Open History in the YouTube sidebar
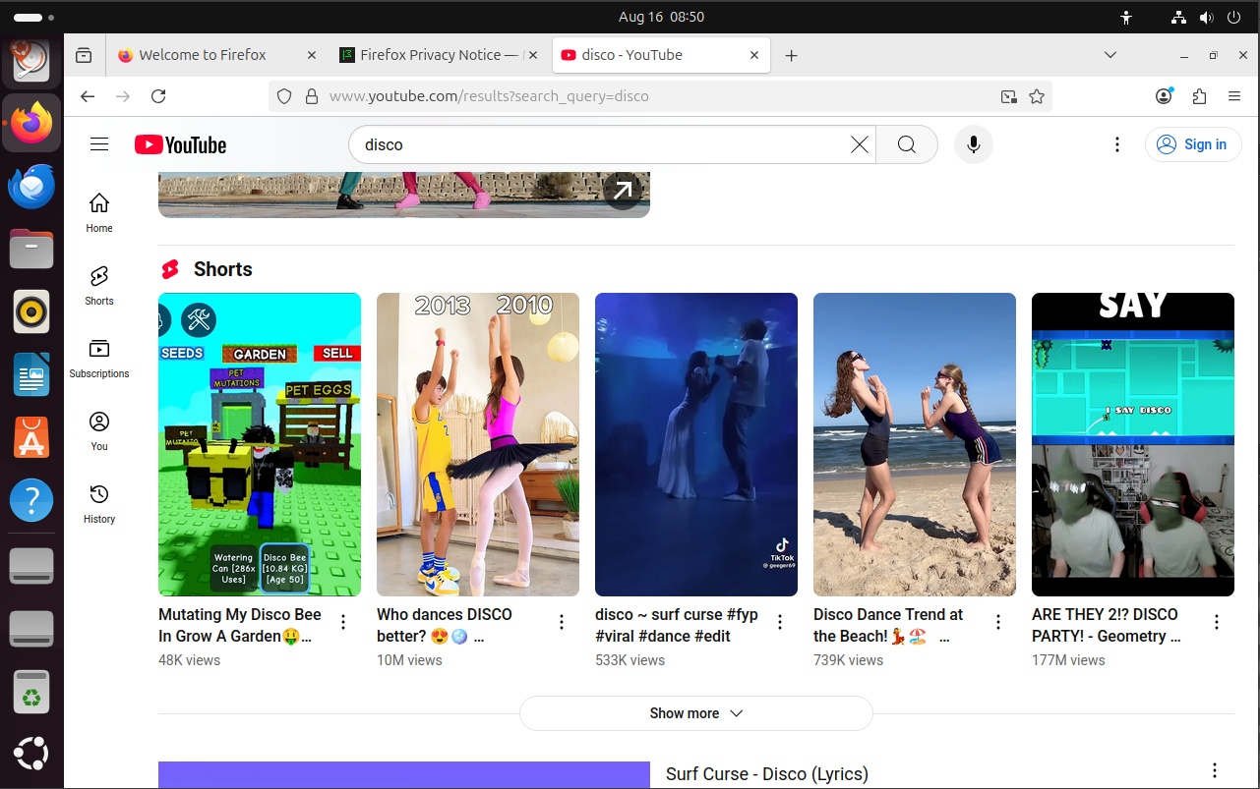The image size is (1260, 789). pos(99,503)
